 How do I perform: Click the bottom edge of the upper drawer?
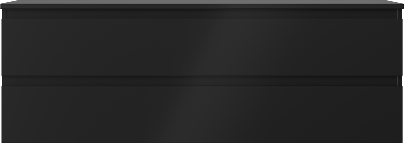[x=202, y=75]
